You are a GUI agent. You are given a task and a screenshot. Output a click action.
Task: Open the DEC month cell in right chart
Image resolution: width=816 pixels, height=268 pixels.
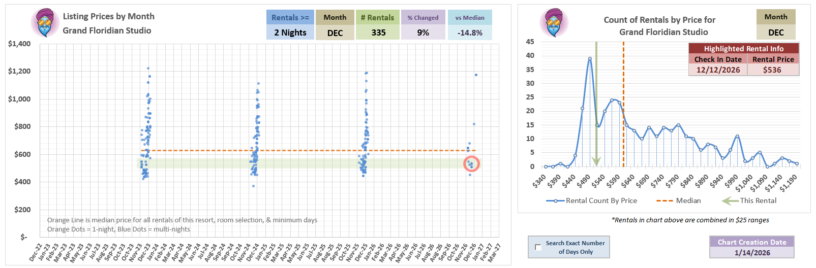[775, 32]
